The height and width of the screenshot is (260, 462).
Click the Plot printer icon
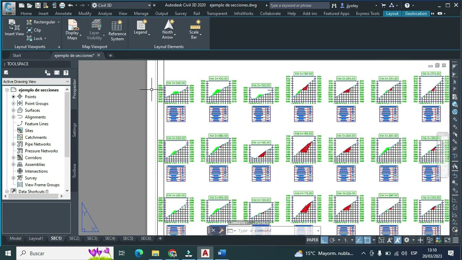click(62, 5)
